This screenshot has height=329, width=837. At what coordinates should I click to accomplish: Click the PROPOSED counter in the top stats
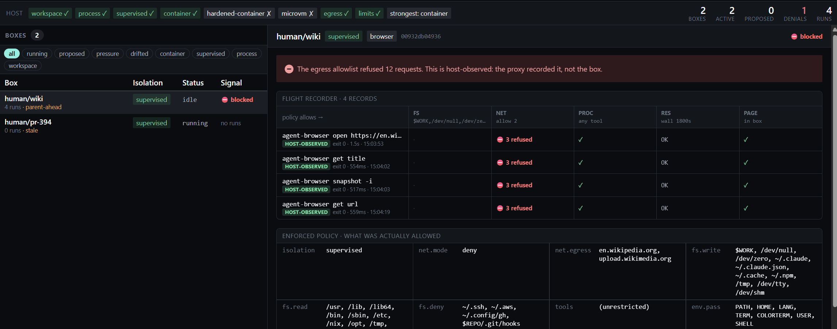(759, 14)
